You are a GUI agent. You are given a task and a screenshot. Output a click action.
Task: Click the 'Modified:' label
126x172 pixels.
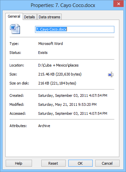(17, 104)
